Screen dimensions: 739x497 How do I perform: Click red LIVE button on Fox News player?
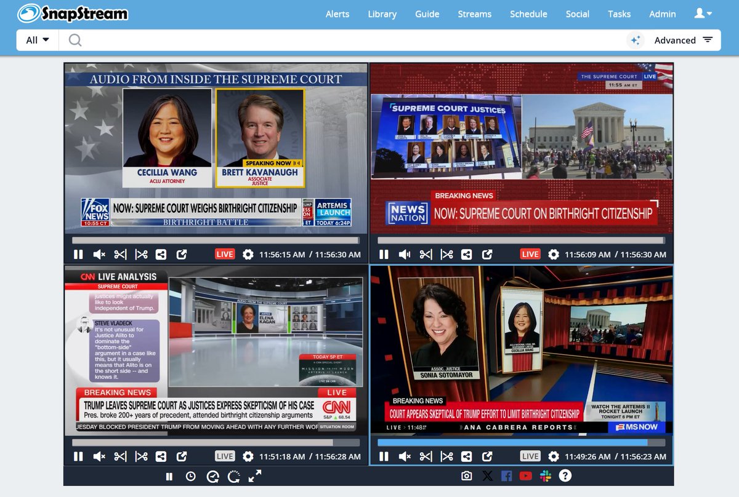point(225,254)
